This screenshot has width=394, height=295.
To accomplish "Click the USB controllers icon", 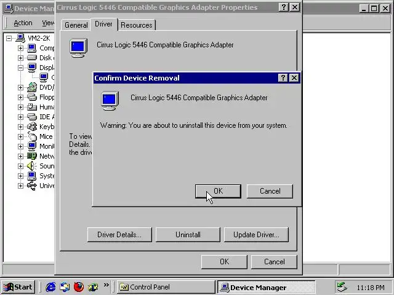I will [x=32, y=186].
